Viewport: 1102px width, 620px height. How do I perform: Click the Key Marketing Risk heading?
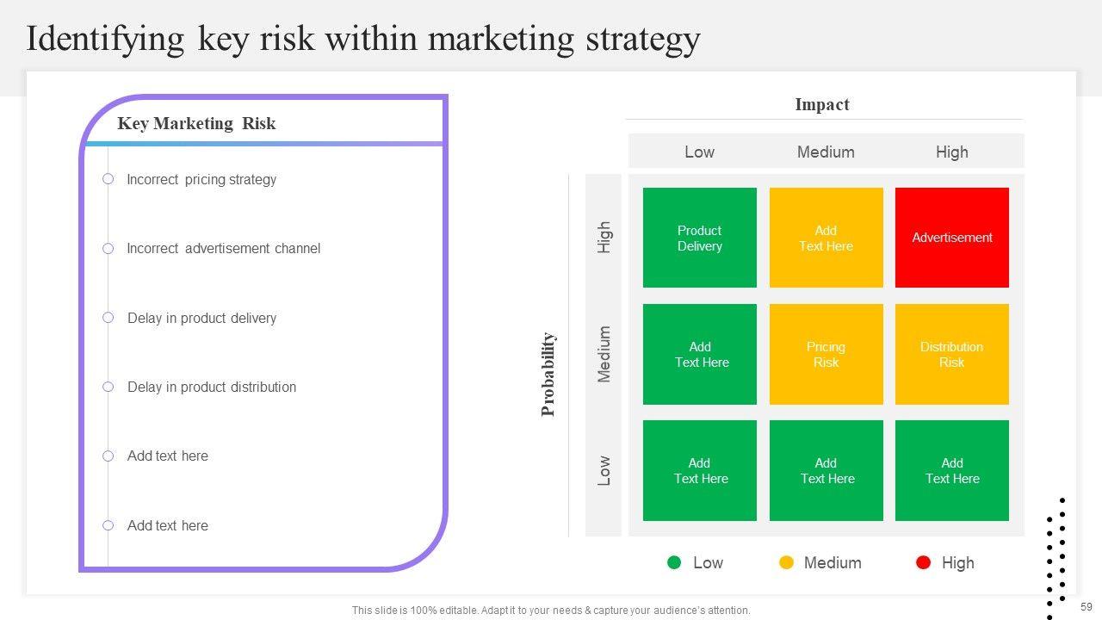click(x=196, y=123)
